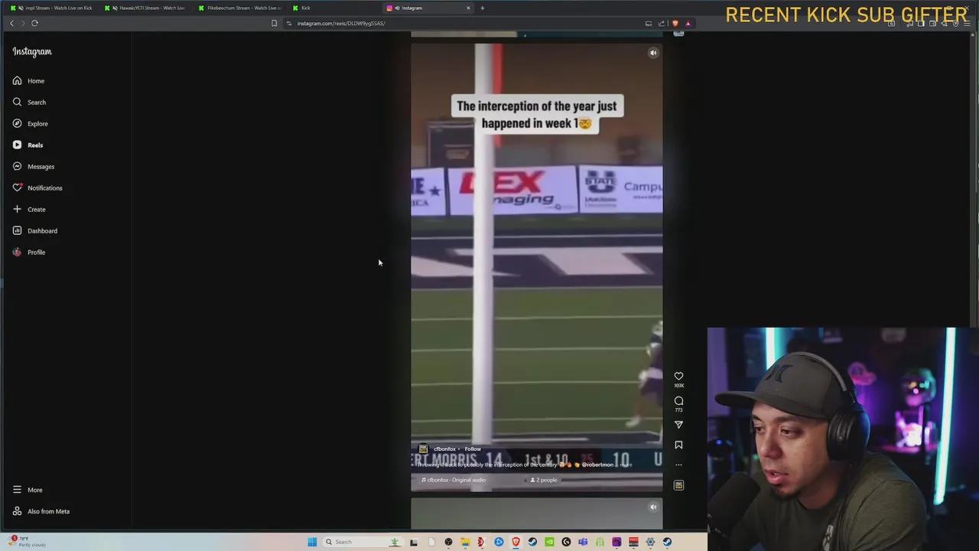Open Microsoft Teams from the taskbar
Screen dimensions: 979x551
(x=583, y=542)
